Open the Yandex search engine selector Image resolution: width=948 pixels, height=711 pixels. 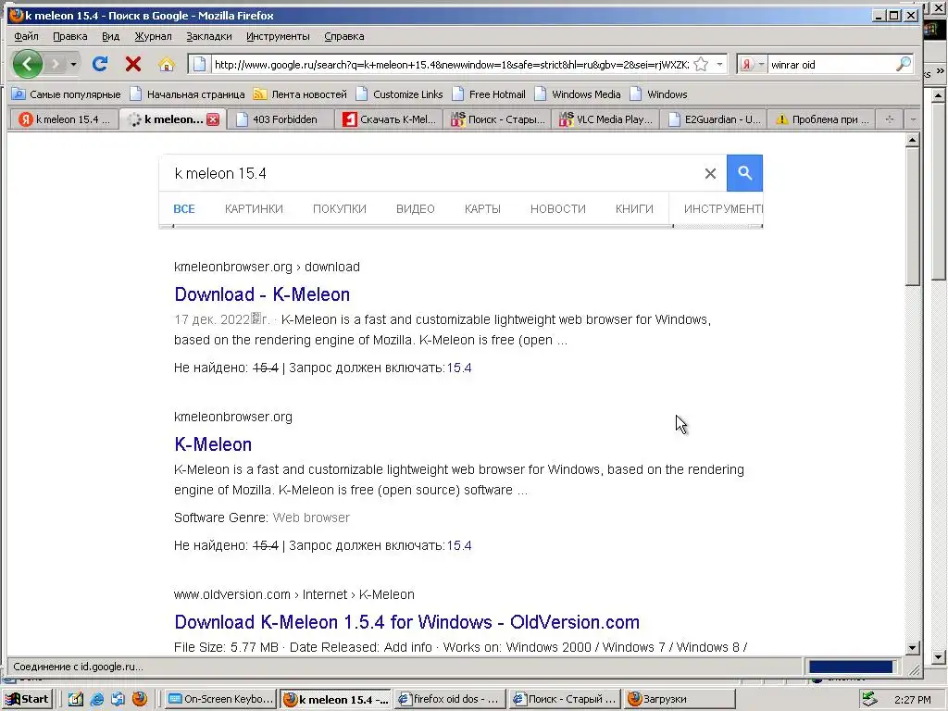tap(753, 64)
